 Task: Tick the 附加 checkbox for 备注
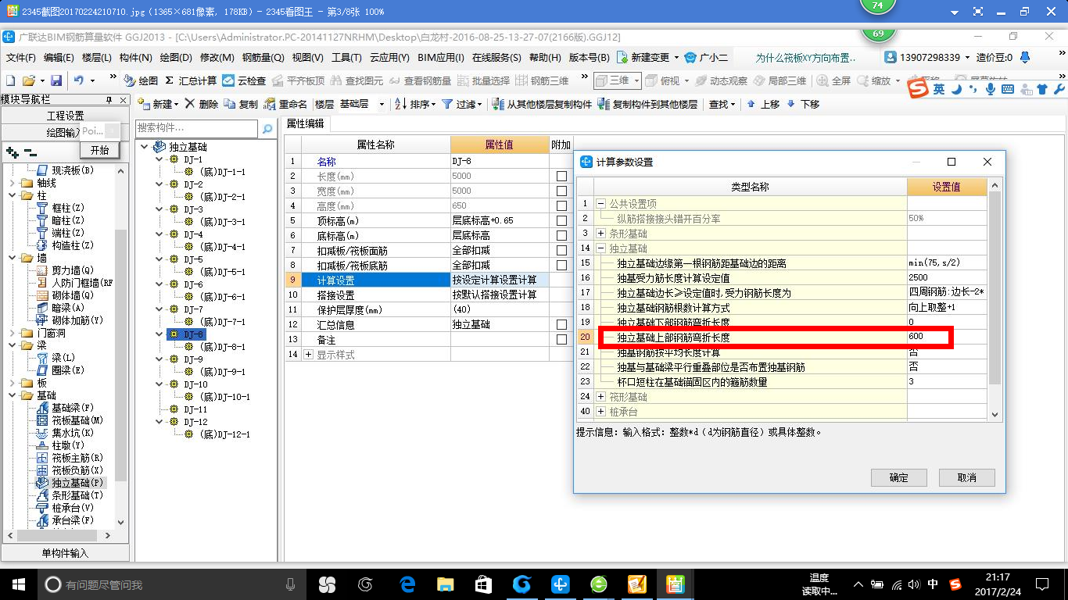[561, 340]
